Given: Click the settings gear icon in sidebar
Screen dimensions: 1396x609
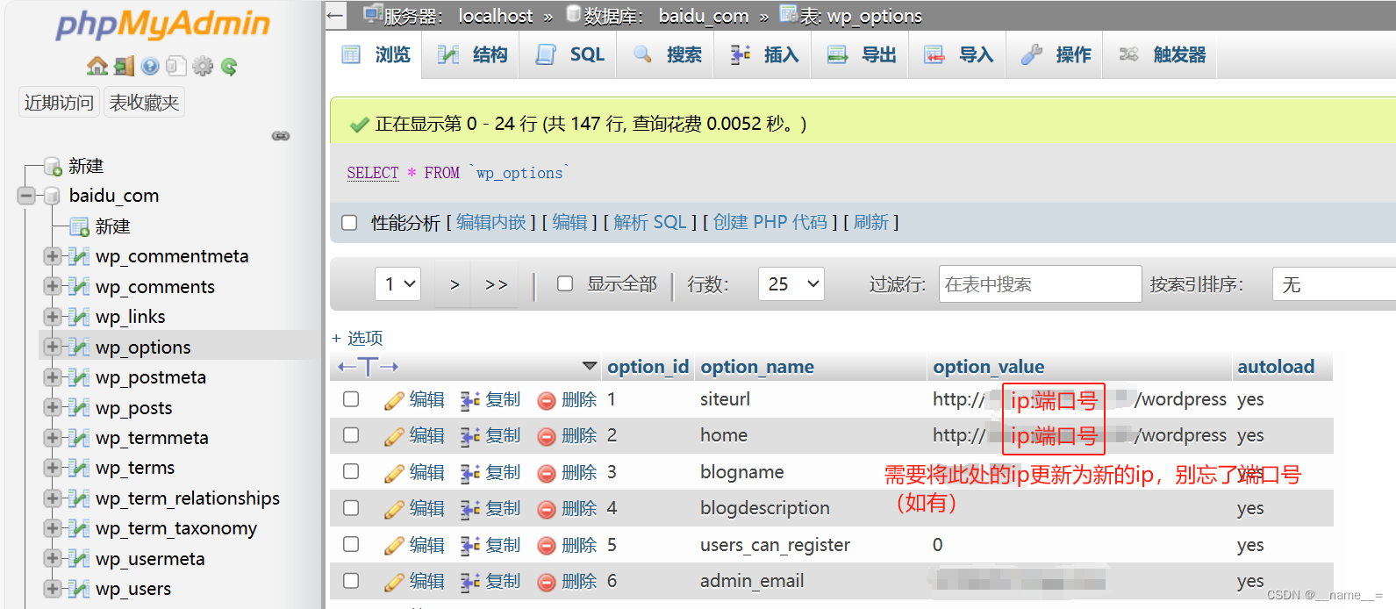Looking at the screenshot, I should click(x=203, y=66).
